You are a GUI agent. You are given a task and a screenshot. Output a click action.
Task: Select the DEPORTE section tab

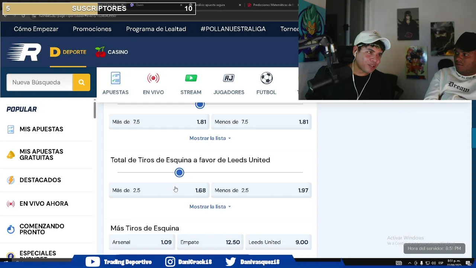pos(68,52)
